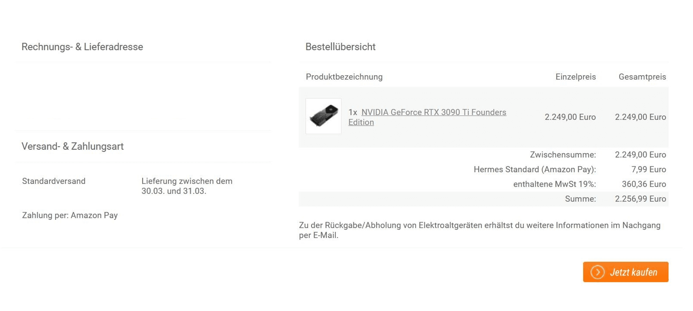Select the Bestellübersicht heading
This screenshot has height=311, width=693.
tap(341, 47)
